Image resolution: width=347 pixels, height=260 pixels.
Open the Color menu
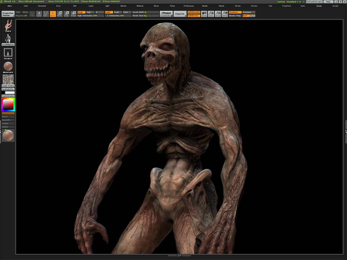26,6
